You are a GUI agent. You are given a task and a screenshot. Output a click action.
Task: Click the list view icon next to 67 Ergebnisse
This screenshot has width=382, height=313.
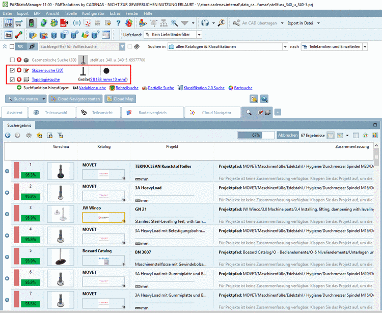(x=331, y=135)
